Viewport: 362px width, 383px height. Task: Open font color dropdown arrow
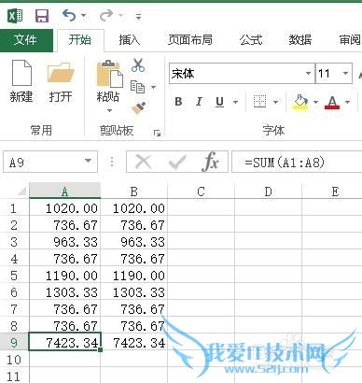pos(347,102)
